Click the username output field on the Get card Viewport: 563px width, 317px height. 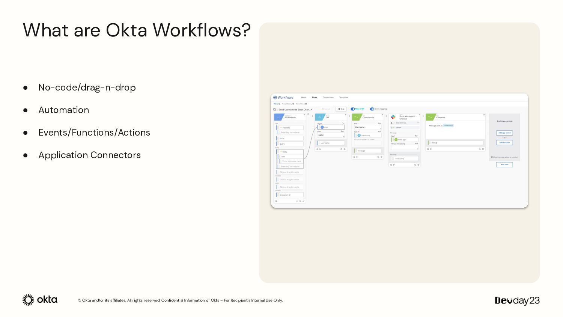[331, 143]
